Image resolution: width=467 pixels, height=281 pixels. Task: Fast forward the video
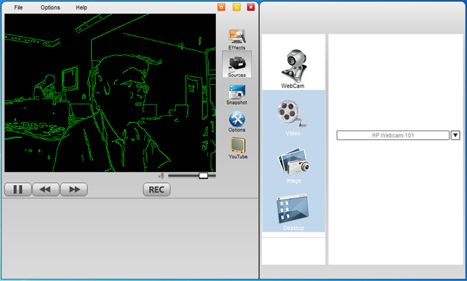(74, 189)
